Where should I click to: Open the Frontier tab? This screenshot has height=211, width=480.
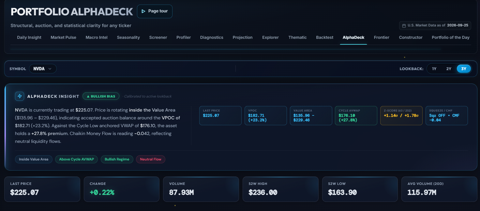click(382, 38)
